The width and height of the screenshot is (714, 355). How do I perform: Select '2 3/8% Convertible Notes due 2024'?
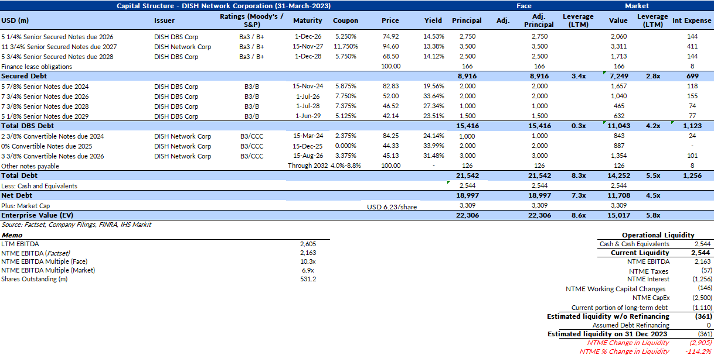53,136
